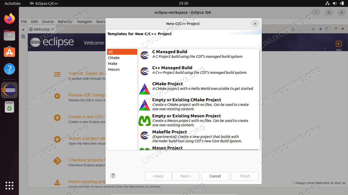Click the Import existing projects download icon
Viewport: 348px width, 195px height.
coord(57,183)
